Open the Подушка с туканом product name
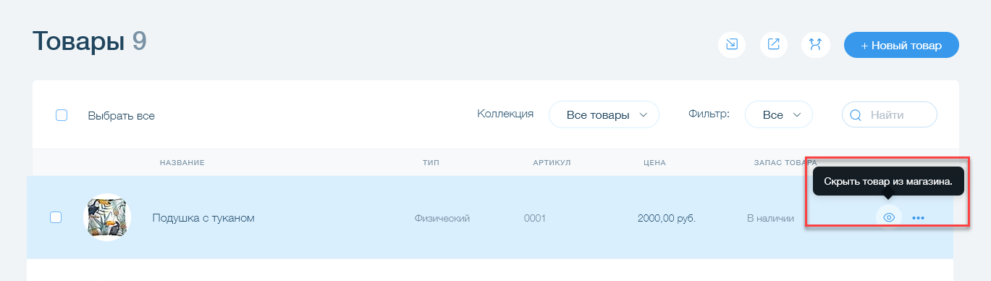Viewport: 991px width, 281px height. pos(203,217)
